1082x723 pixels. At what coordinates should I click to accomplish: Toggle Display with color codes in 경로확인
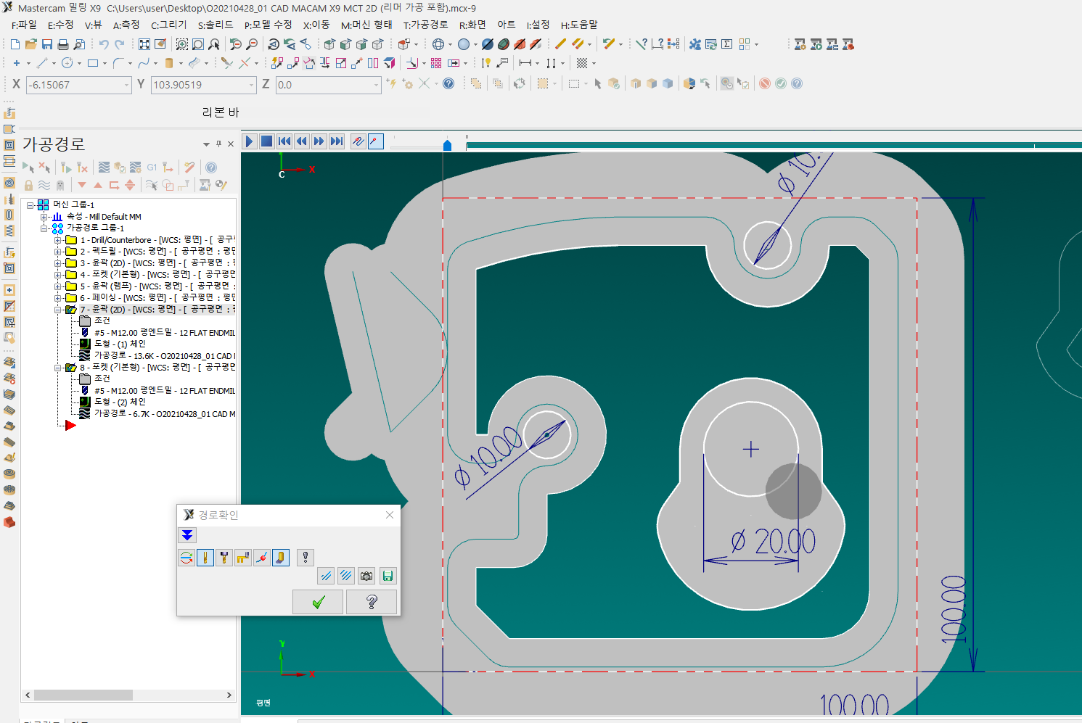[187, 557]
